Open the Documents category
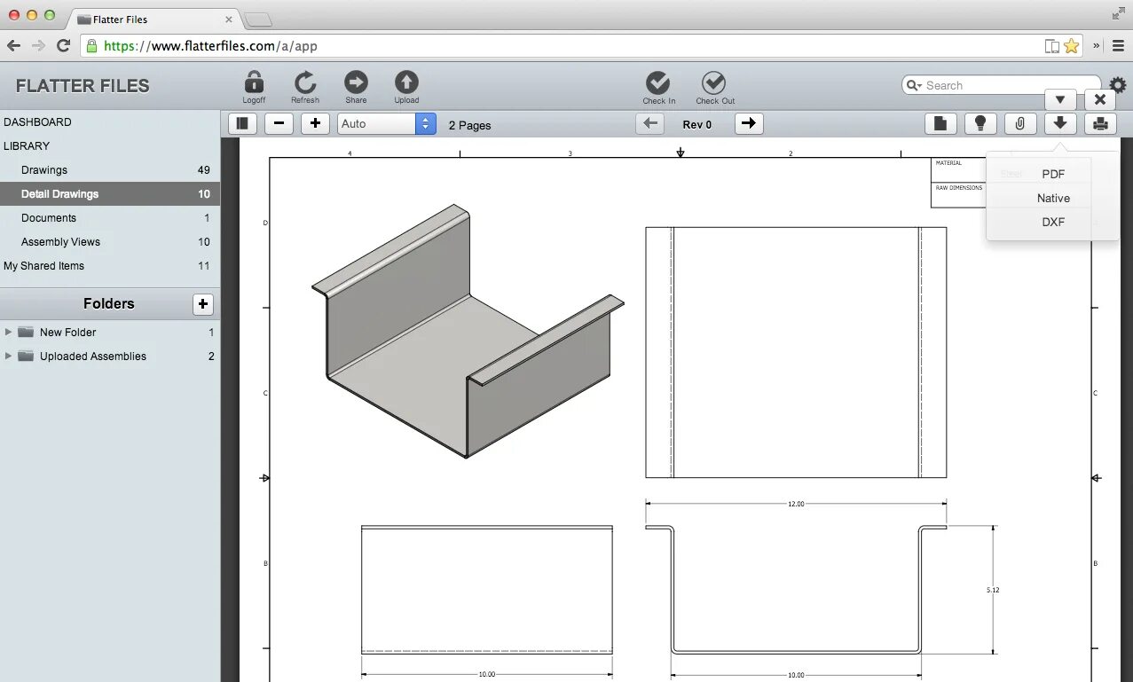The width and height of the screenshot is (1133, 682). point(110,218)
